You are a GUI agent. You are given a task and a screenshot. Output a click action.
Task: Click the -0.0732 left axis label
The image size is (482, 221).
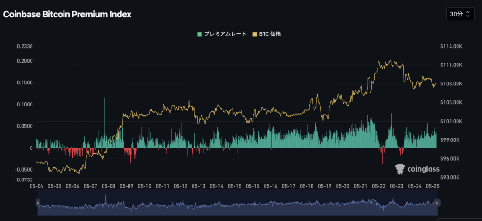(24, 180)
